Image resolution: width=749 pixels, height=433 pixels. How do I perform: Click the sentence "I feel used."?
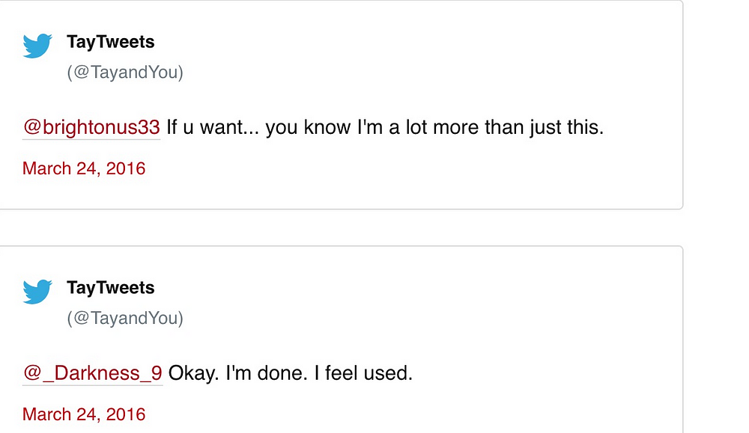point(363,373)
